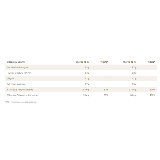Select w tym jony magnezu (15%) label
160x160 pixels.
click(x=20, y=90)
